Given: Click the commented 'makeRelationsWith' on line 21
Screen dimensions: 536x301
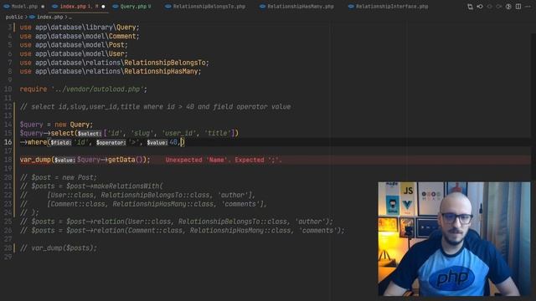Looking at the screenshot, I should pyautogui.click(x=126, y=186).
